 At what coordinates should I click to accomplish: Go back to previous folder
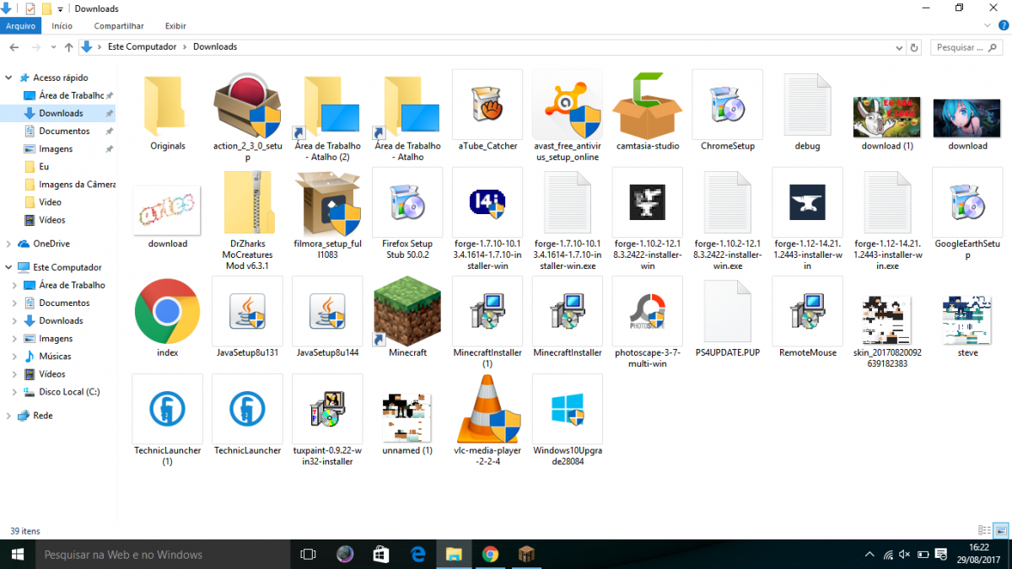[x=13, y=47]
